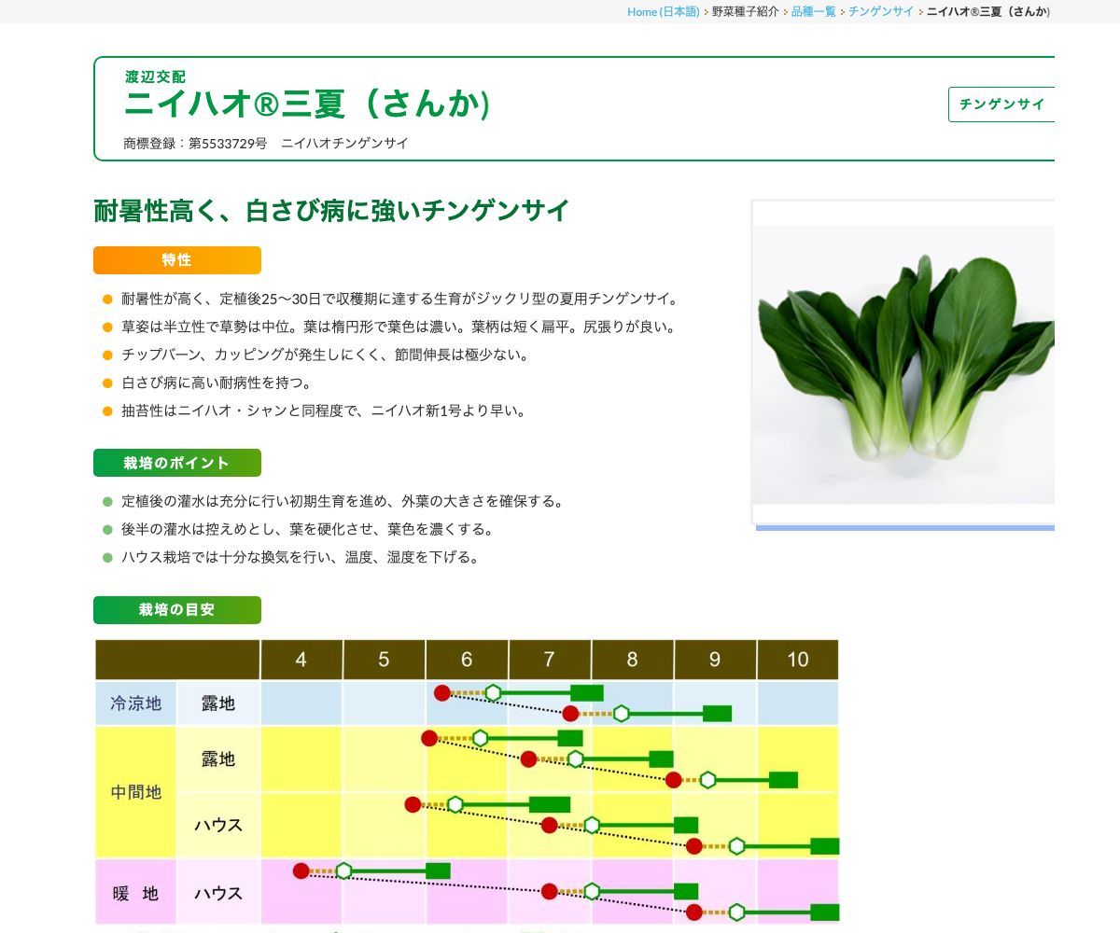Select the month 10 column header in chart
Screen dimensions: 1120x933
pos(797,660)
